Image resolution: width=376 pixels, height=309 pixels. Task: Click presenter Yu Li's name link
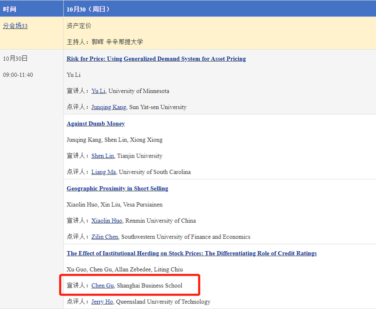coord(98,91)
